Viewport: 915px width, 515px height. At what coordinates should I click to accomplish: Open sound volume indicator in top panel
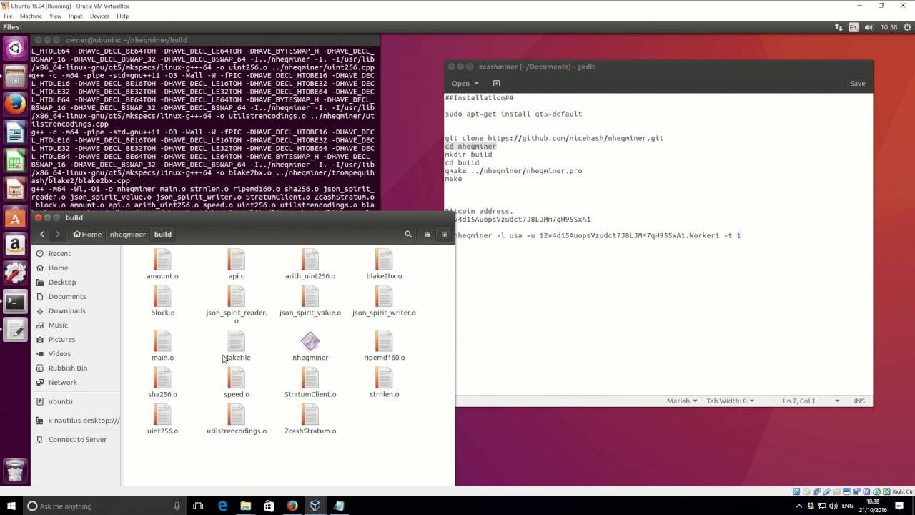(871, 27)
